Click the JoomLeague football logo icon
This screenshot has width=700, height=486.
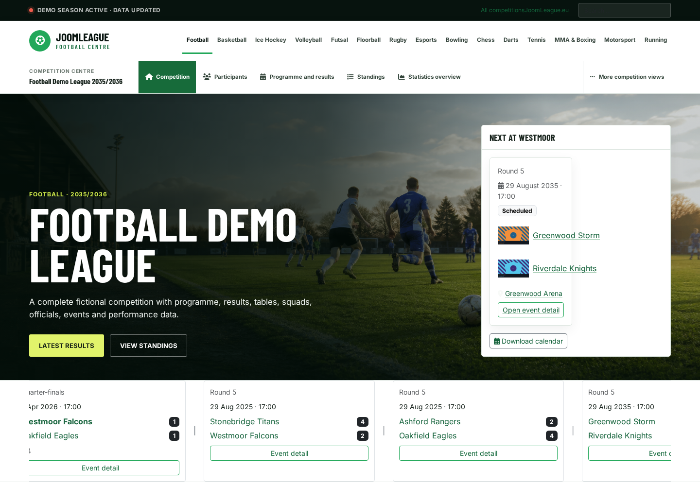tap(40, 41)
